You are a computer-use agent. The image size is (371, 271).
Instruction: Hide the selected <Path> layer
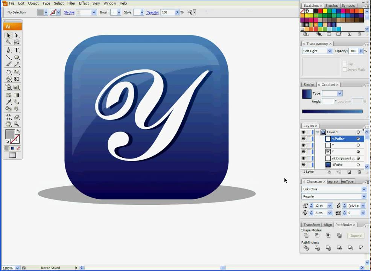pyautogui.click(x=303, y=139)
